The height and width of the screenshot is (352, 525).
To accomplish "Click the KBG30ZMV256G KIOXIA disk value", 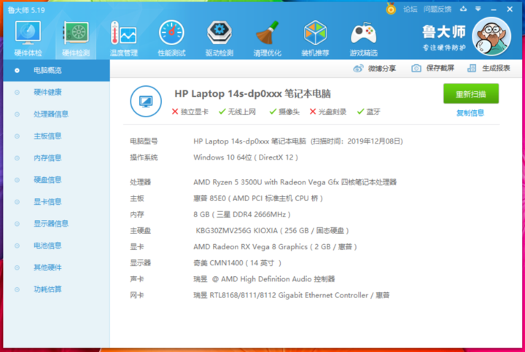I will click(x=272, y=230).
